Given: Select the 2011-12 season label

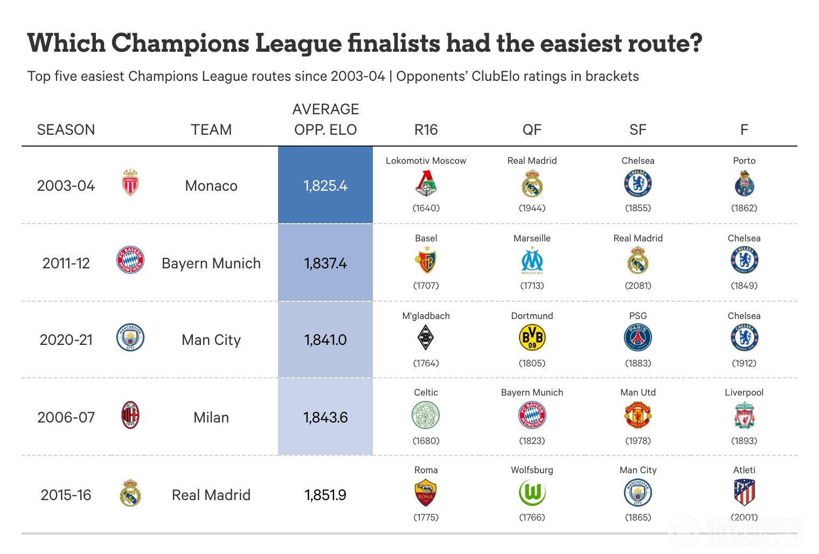Looking at the screenshot, I should click(x=66, y=264).
